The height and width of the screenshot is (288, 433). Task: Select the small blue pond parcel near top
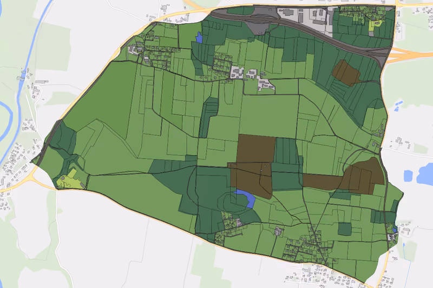(x=199, y=38)
